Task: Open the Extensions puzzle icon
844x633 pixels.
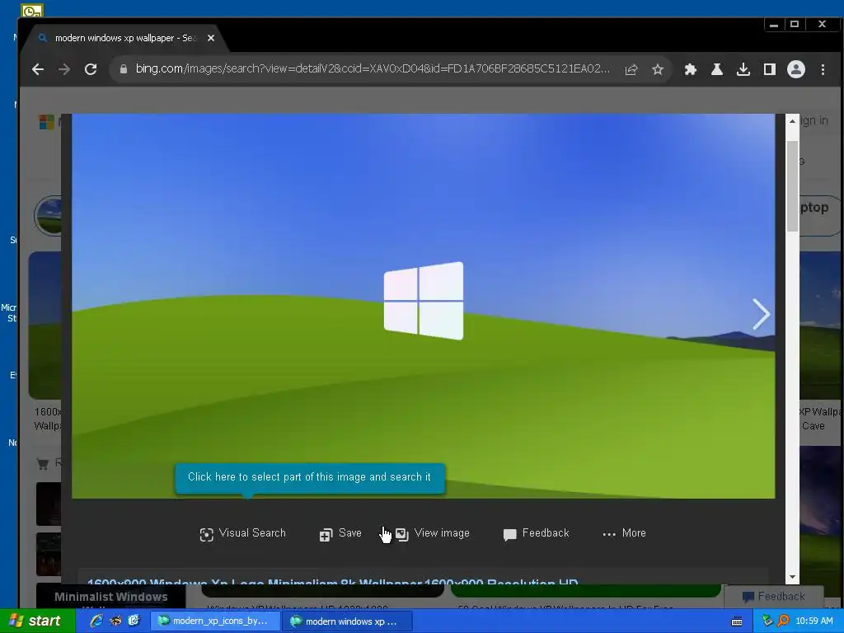Action: 691,69
